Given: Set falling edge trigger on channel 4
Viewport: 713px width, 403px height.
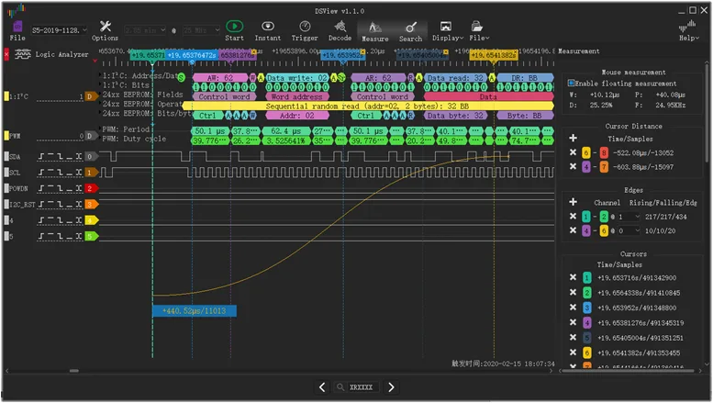Looking at the screenshot, I should tap(60, 220).
